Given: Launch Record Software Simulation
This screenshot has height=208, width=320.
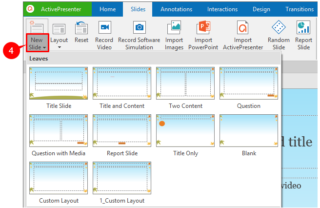Looking at the screenshot, I should pos(139,35).
